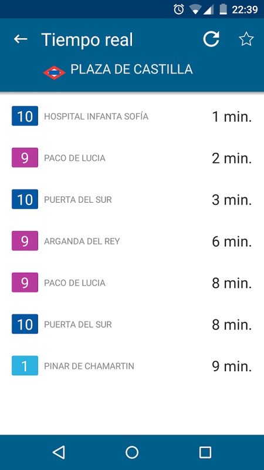
Task: Refresh the real-time arrivals
Action: 211,39
